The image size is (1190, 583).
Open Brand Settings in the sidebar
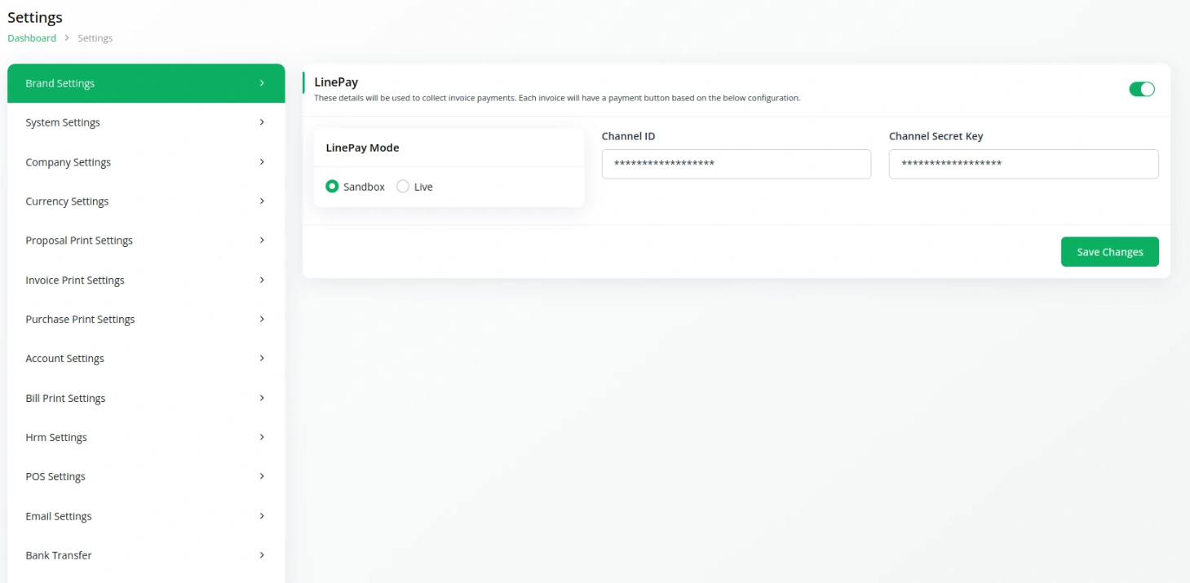pos(146,83)
